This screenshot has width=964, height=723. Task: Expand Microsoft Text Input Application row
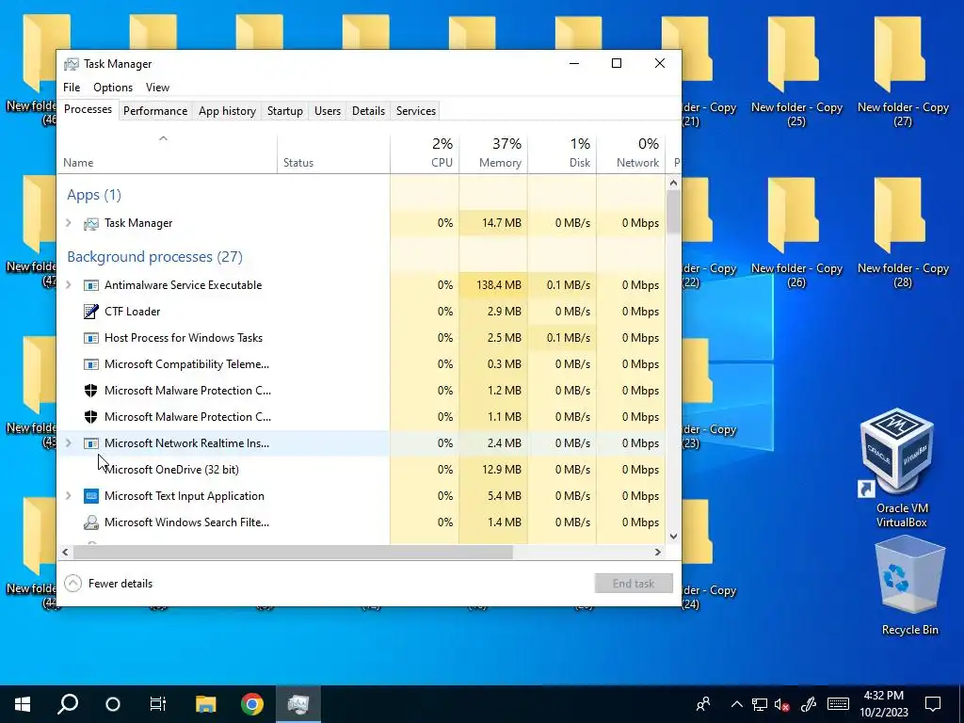pos(69,496)
